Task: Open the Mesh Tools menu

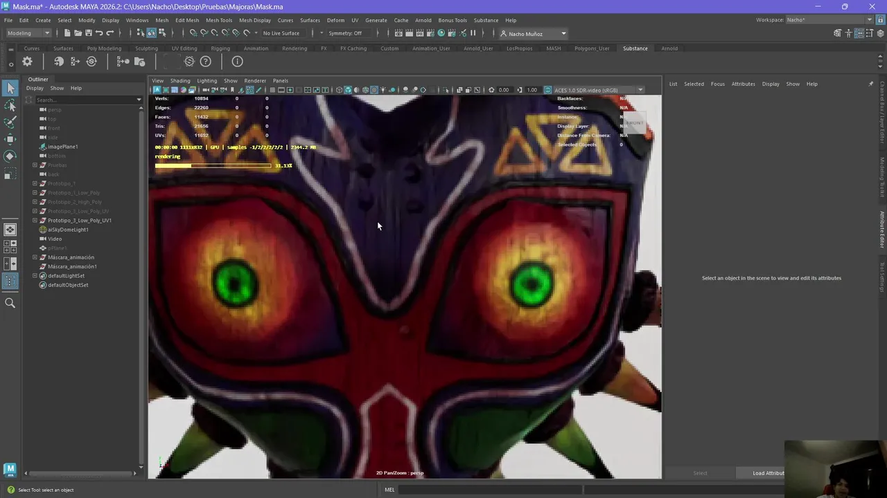Action: pos(219,20)
